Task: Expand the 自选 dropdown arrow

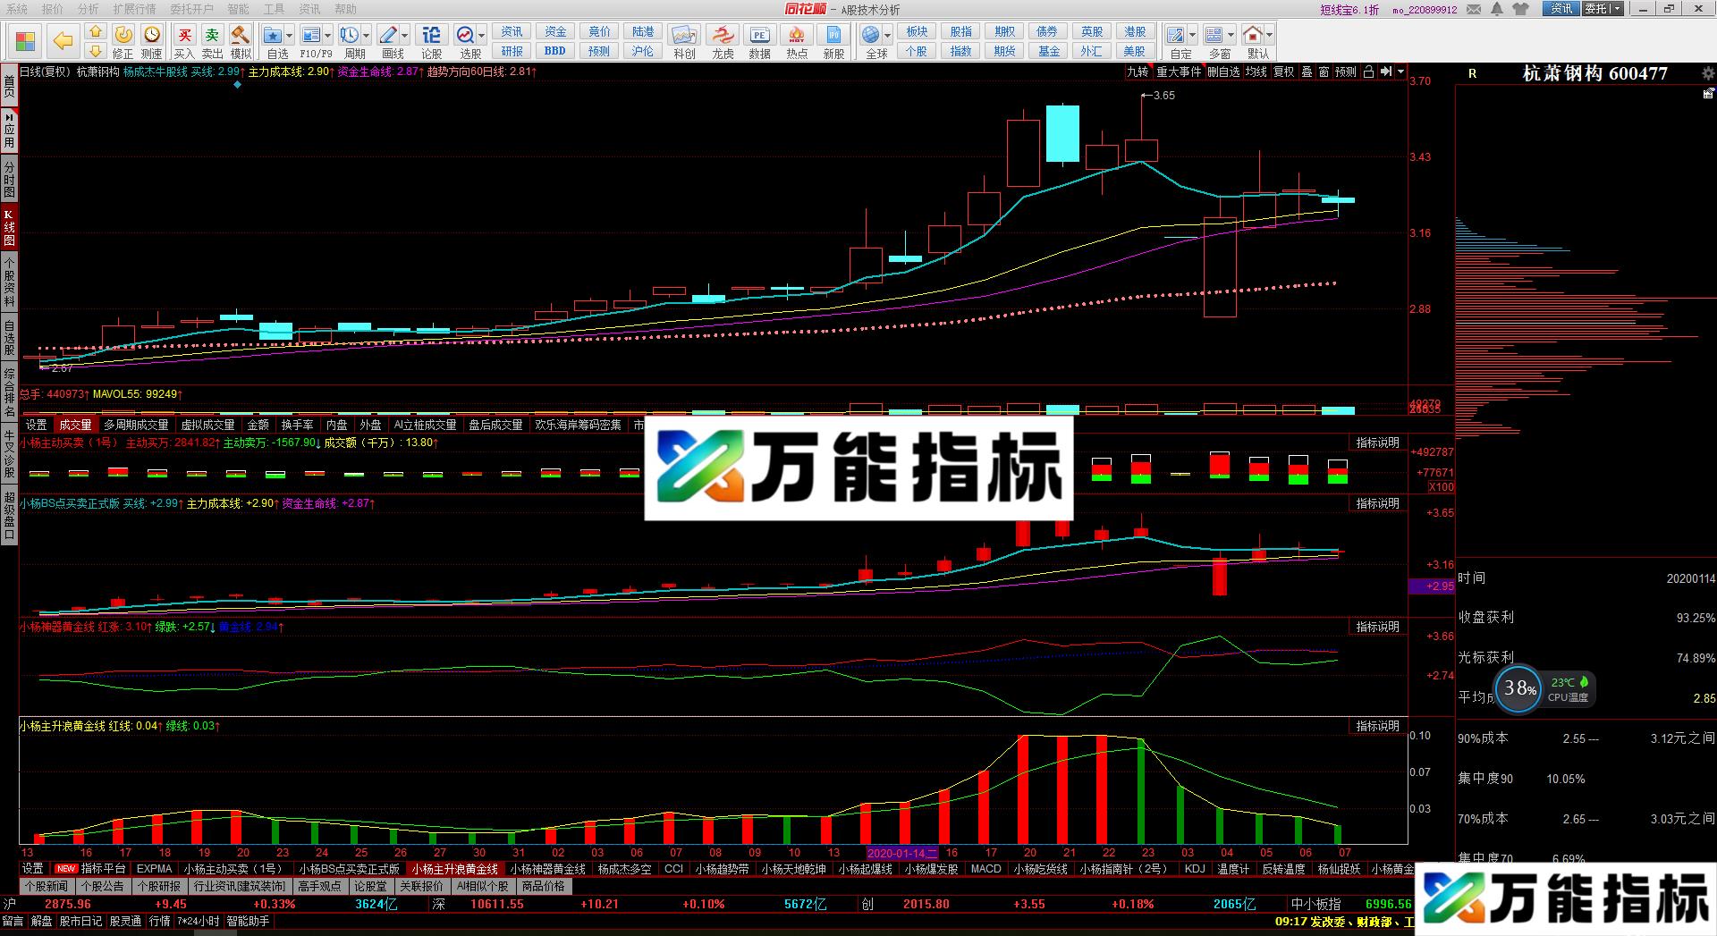Action: (288, 33)
